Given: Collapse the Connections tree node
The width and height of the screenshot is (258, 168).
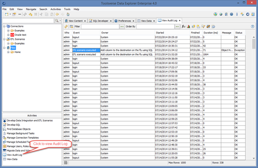Looking at the screenshot, I should 4,26.
